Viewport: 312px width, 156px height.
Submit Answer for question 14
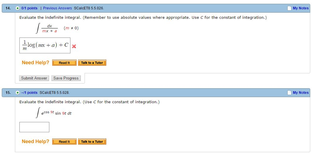(x=34, y=78)
